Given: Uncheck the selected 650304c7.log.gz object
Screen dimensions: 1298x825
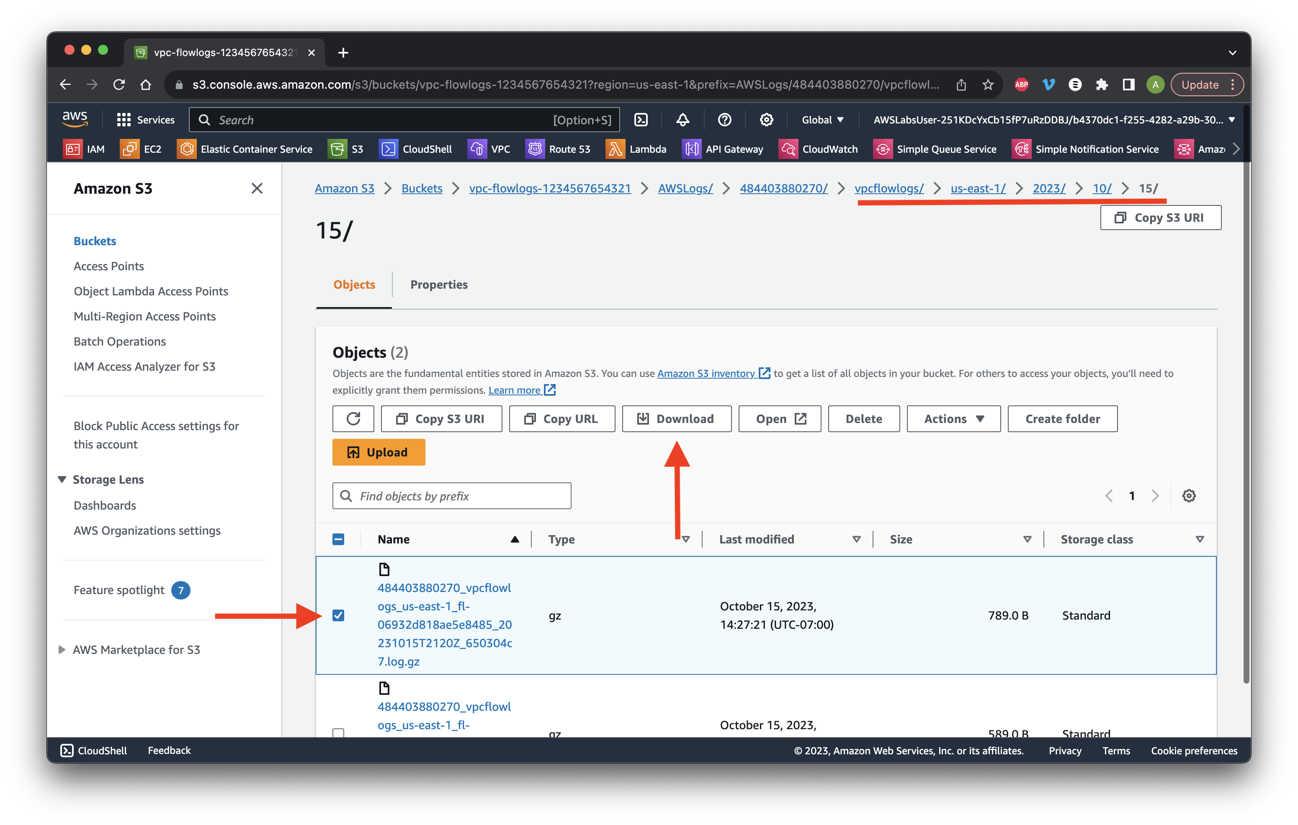Looking at the screenshot, I should pos(338,615).
